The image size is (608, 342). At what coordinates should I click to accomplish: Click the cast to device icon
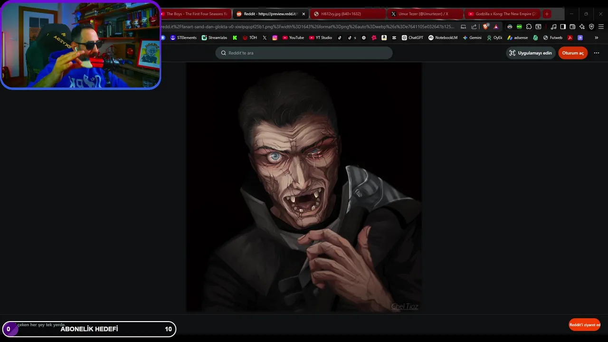(x=463, y=27)
